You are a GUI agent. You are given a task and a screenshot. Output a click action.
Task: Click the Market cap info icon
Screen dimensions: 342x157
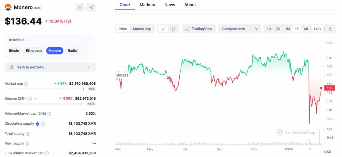(x=26, y=84)
